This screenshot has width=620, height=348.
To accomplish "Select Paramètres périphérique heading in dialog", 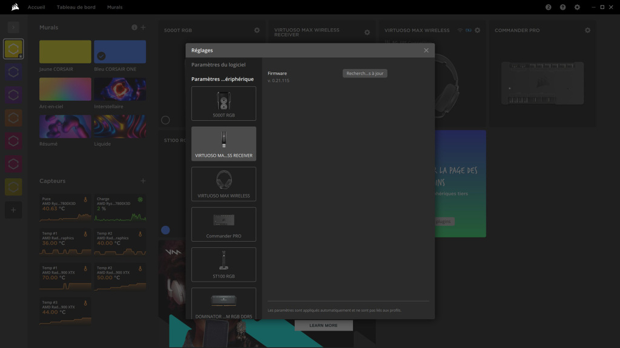I will click(223, 79).
